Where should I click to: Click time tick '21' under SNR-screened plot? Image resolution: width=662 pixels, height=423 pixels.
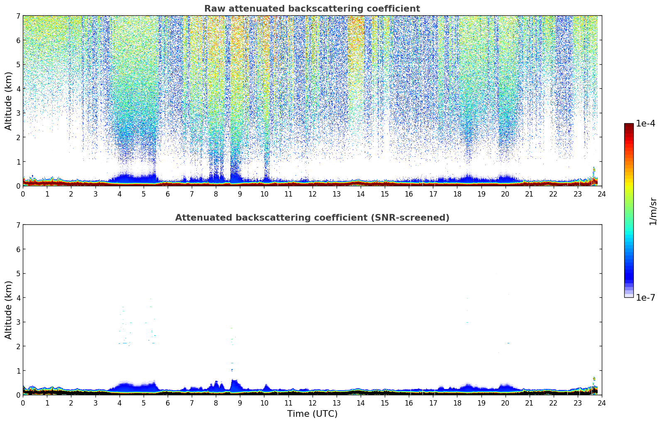tap(530, 403)
